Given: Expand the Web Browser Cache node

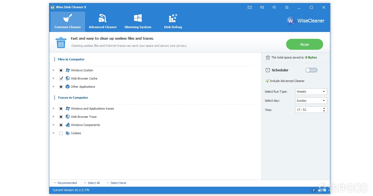Looking at the screenshot, I should coord(54,78).
